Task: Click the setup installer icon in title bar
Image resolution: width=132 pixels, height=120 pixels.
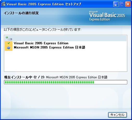Action: tap(3, 4)
